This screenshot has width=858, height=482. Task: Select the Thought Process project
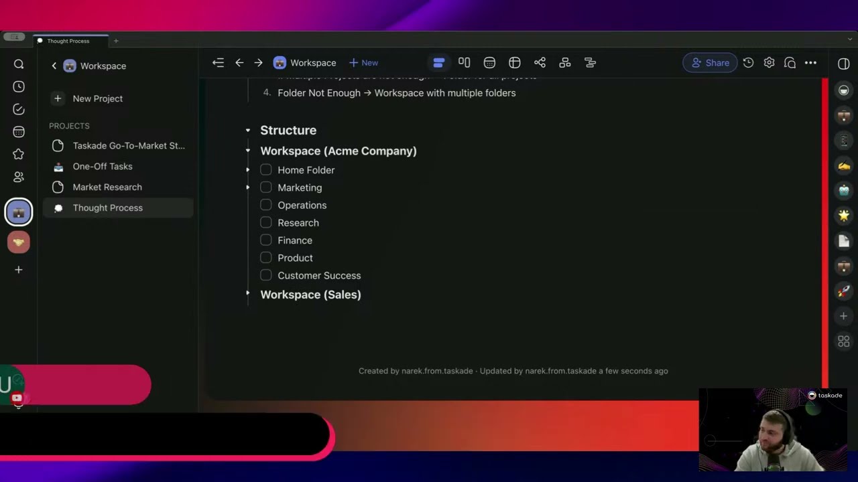(x=118, y=208)
